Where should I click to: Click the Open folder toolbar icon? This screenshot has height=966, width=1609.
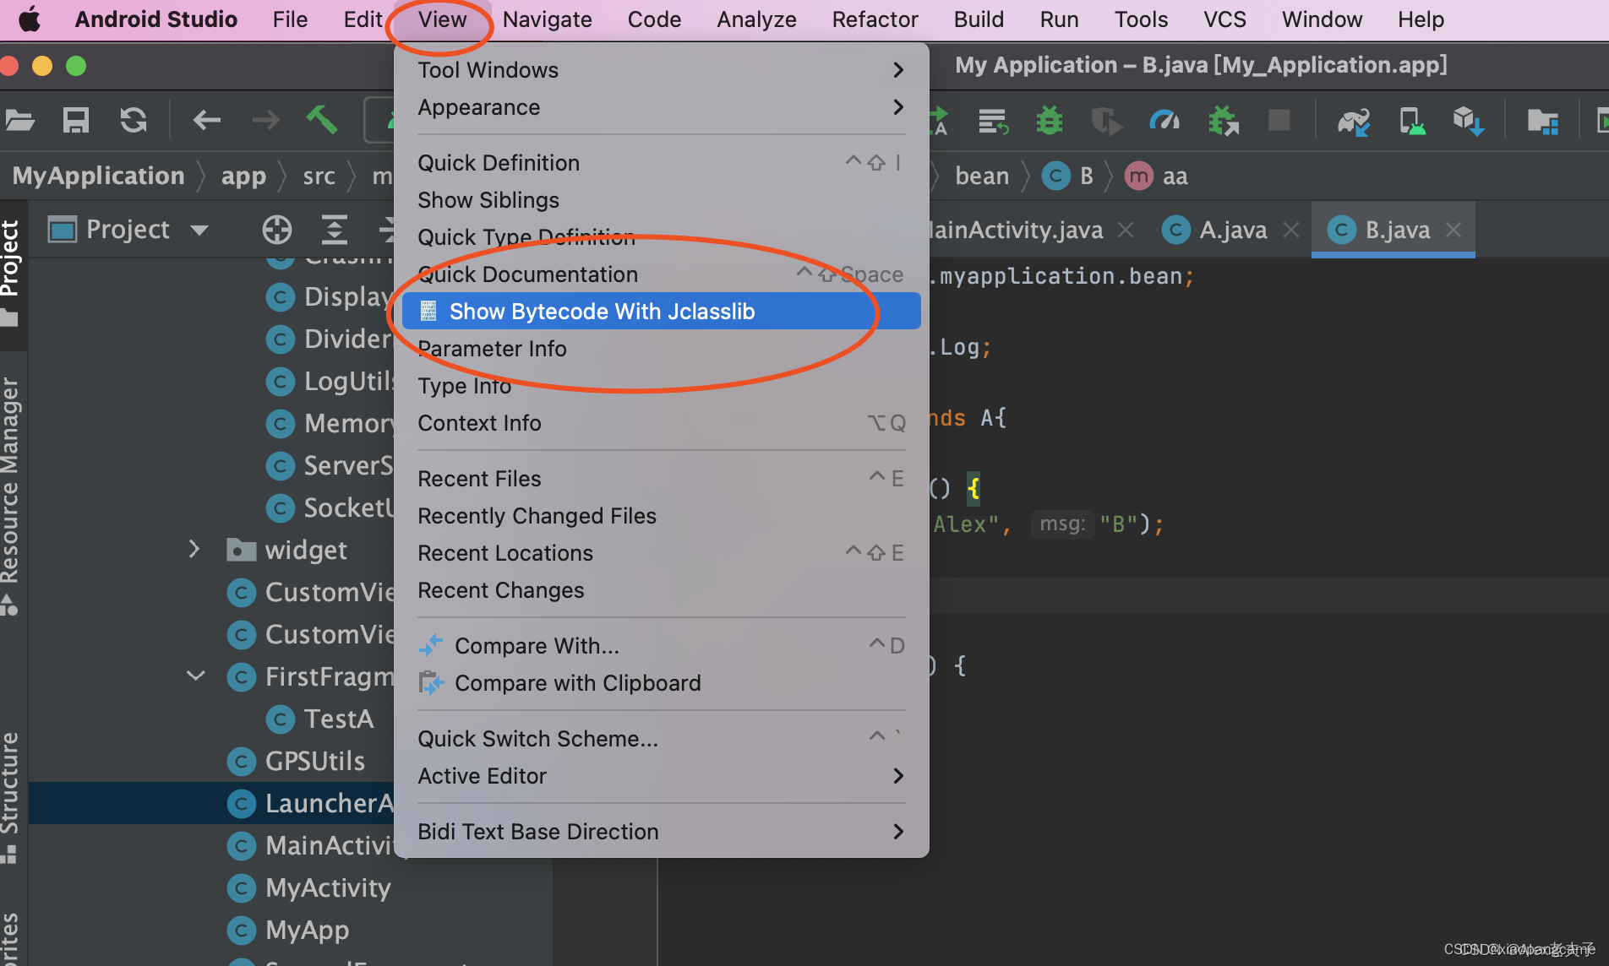[x=19, y=121]
